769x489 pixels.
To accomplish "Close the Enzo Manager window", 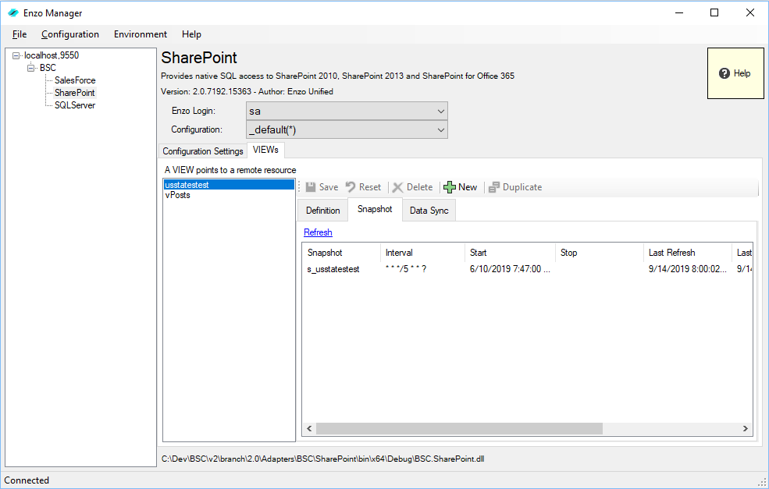I will [x=750, y=12].
